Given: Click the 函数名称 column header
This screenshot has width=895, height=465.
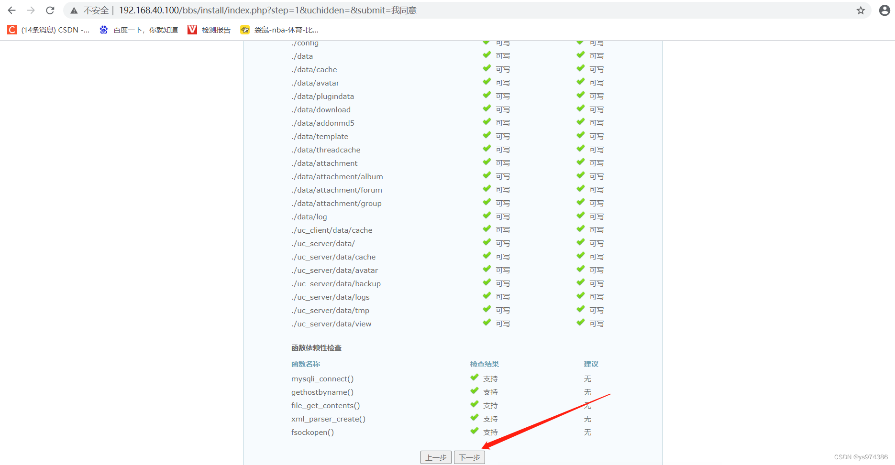Looking at the screenshot, I should [x=306, y=364].
